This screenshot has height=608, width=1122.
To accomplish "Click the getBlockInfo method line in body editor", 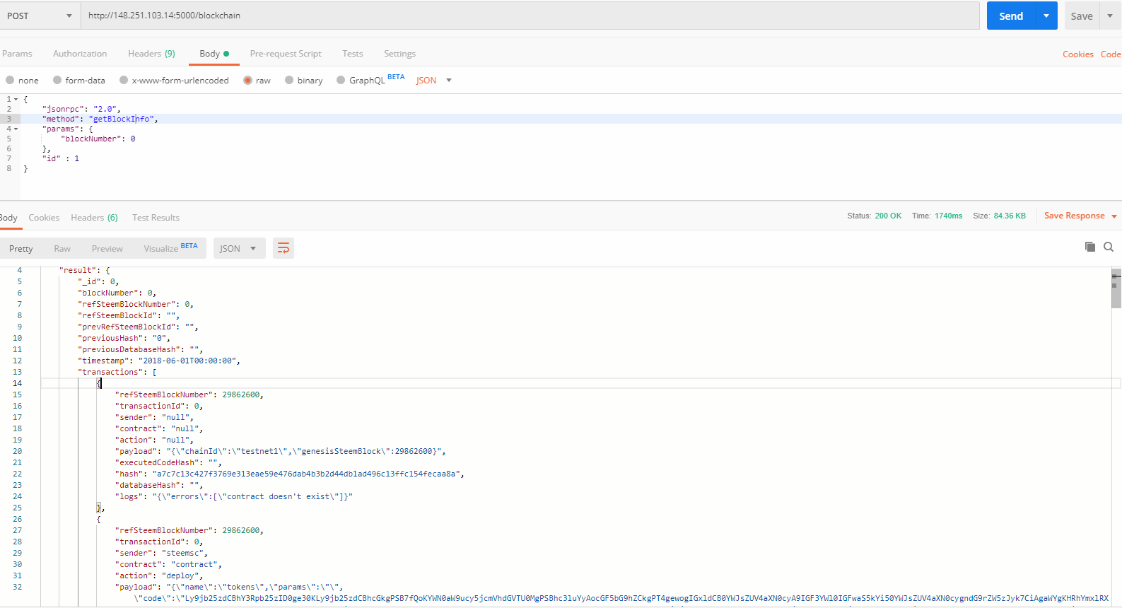I will tap(100, 119).
